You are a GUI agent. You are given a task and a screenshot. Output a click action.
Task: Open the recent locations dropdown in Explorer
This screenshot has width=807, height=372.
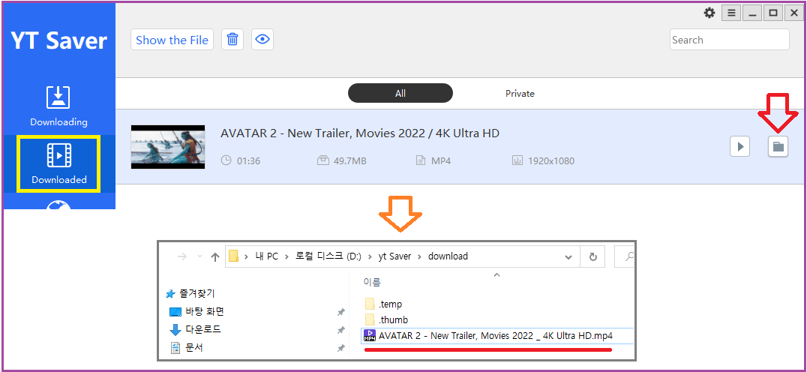[x=199, y=256]
